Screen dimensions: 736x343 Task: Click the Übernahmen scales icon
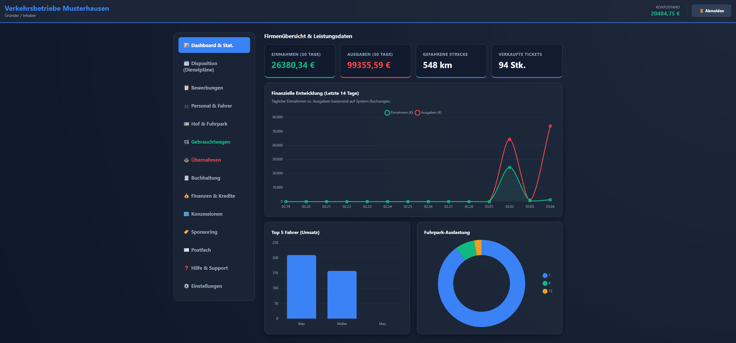pos(186,160)
